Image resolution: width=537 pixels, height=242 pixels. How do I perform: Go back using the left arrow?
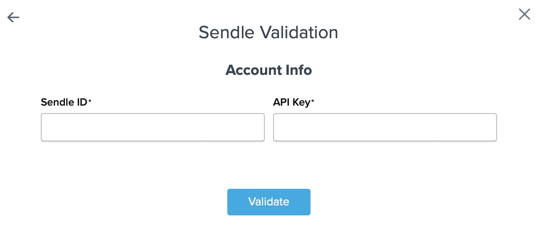13,17
